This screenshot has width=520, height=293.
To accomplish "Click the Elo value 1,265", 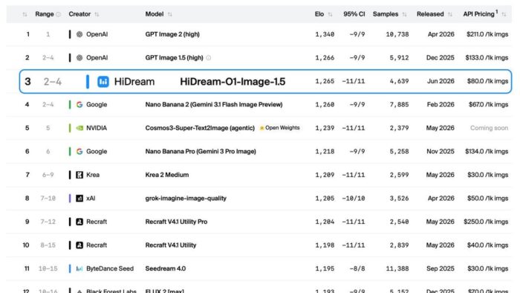I will (325, 81).
